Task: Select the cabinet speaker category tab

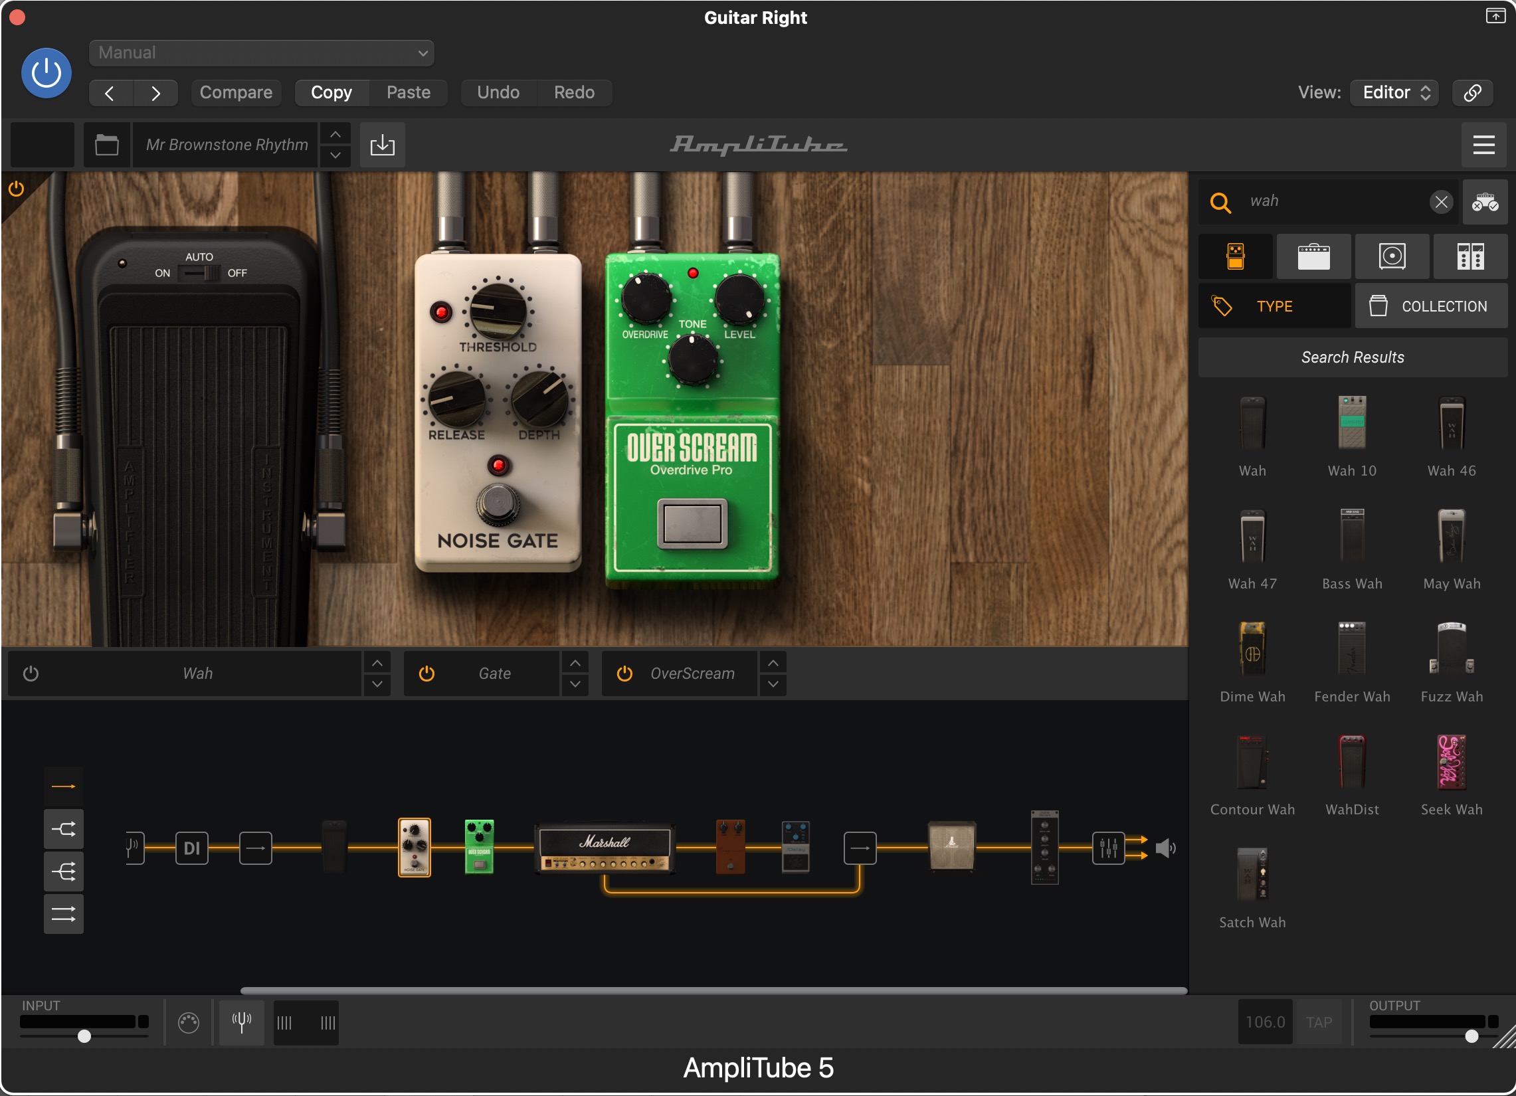Action: pos(1392,256)
